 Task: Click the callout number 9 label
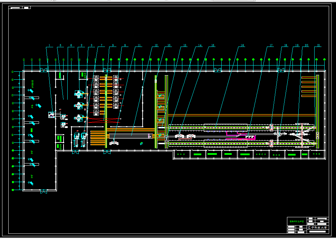point(113,46)
